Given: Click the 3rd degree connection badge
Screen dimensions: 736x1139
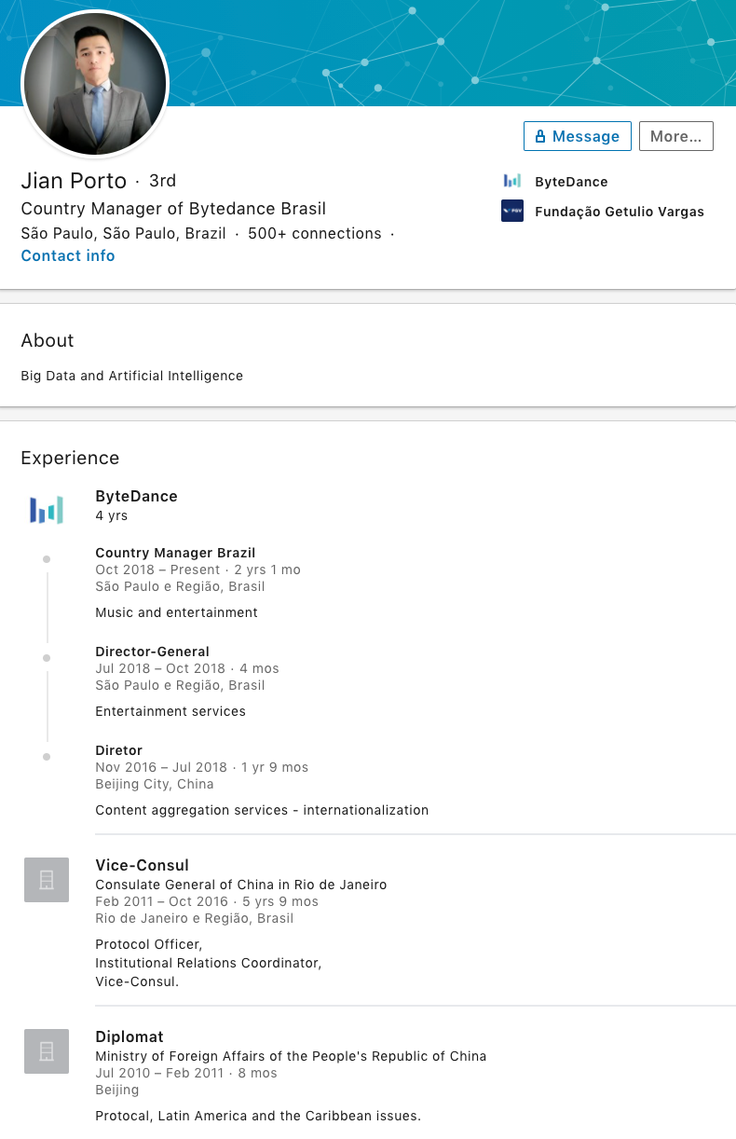Looking at the screenshot, I should click(x=162, y=181).
